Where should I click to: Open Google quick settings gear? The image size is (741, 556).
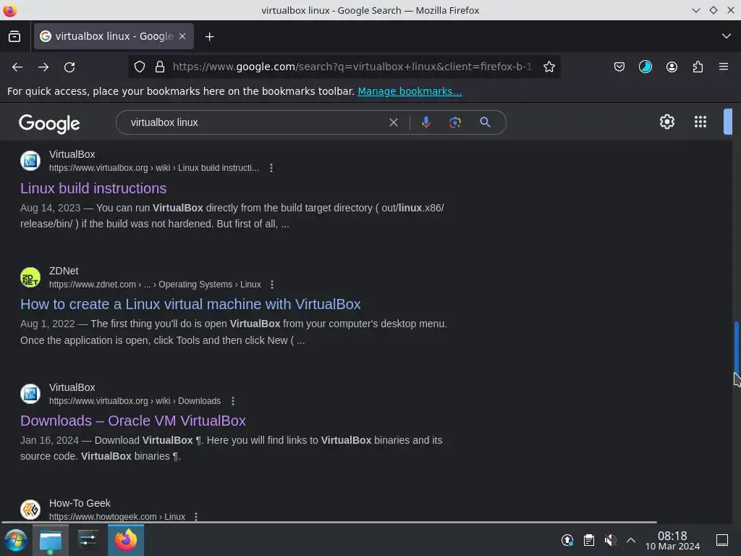(666, 122)
